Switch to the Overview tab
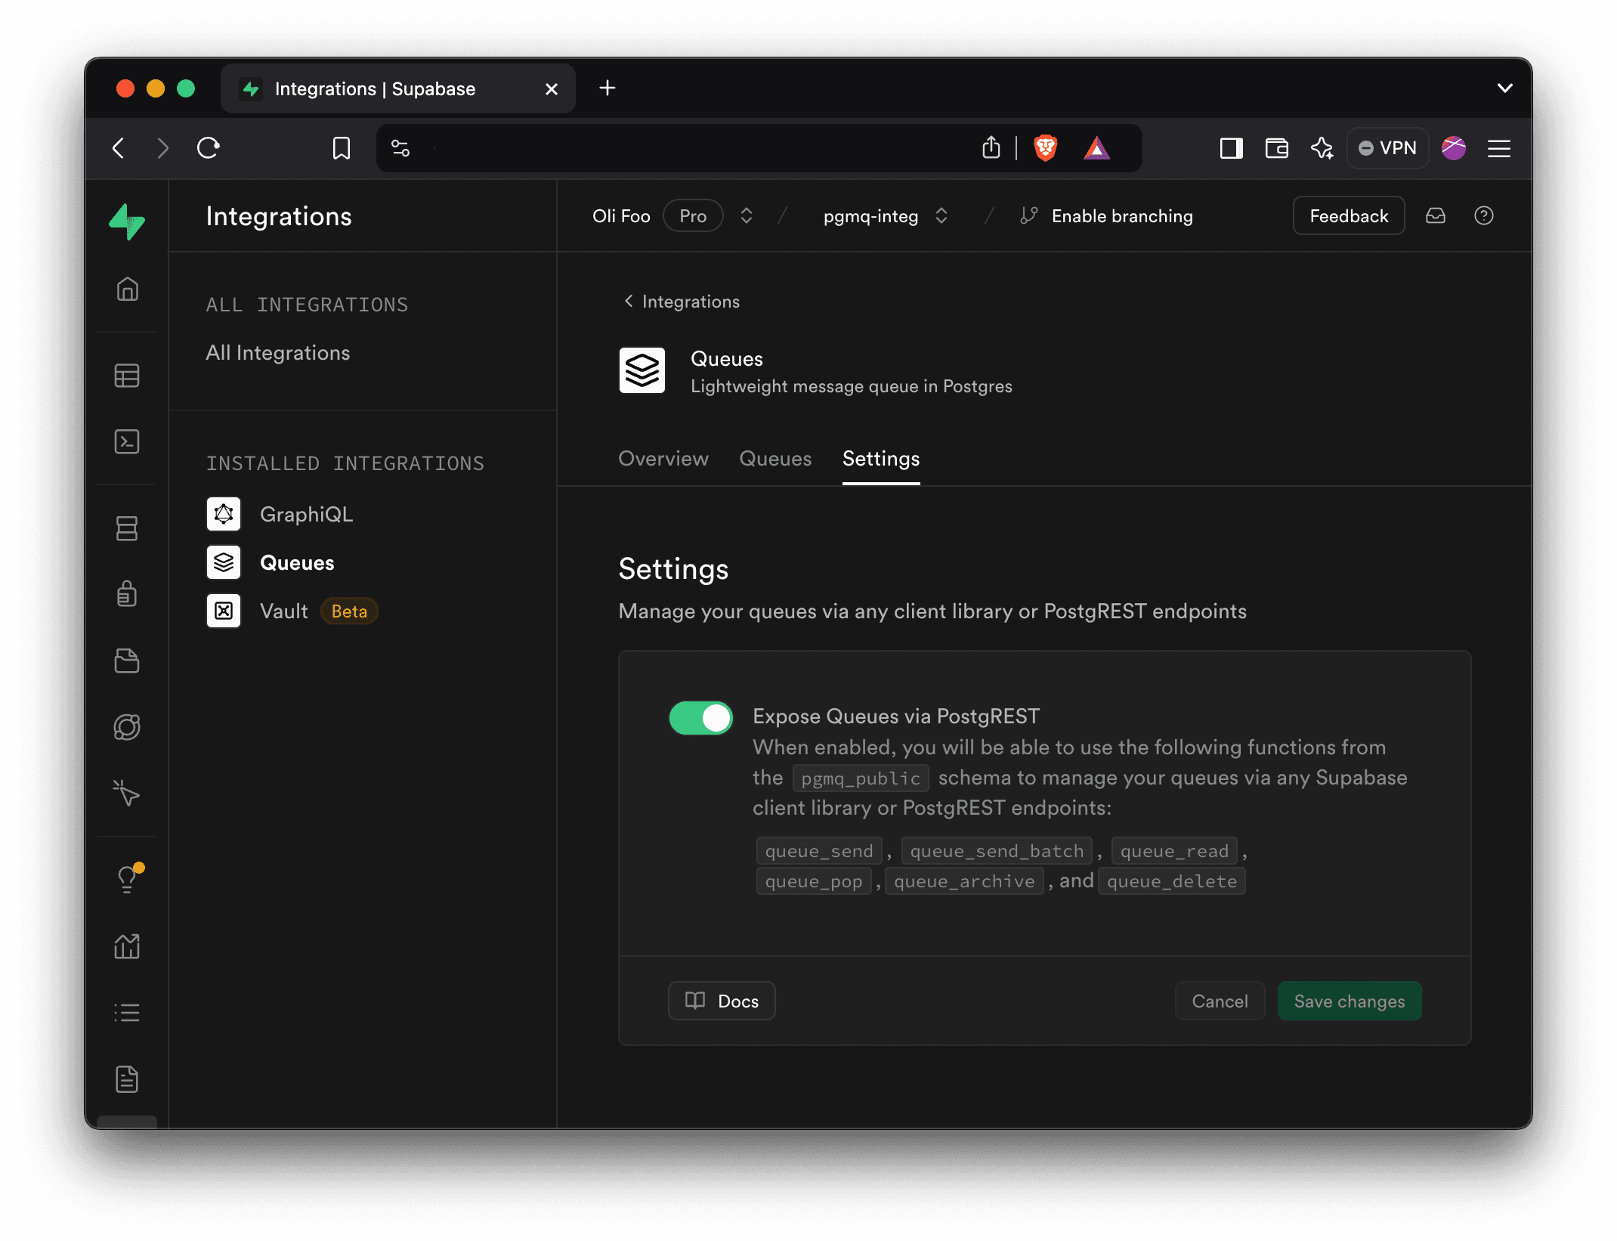 pyautogui.click(x=663, y=459)
